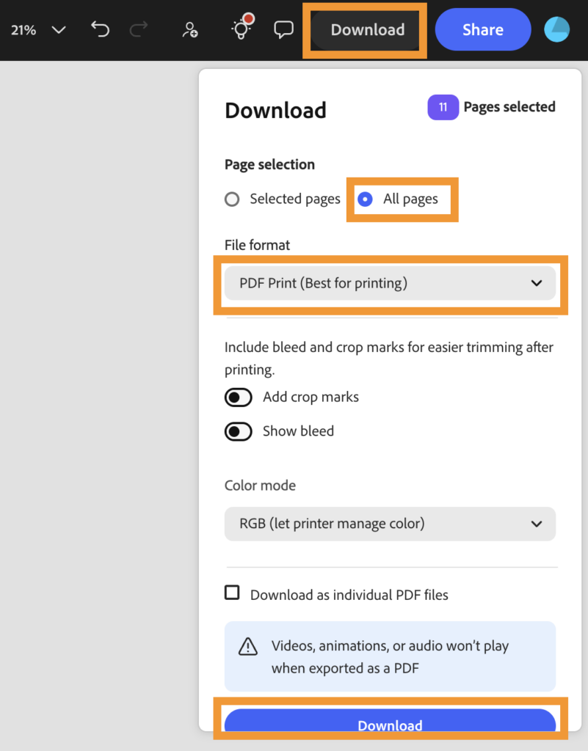Image resolution: width=588 pixels, height=751 pixels.
Task: Select the Selected pages radio option
Action: click(x=232, y=199)
